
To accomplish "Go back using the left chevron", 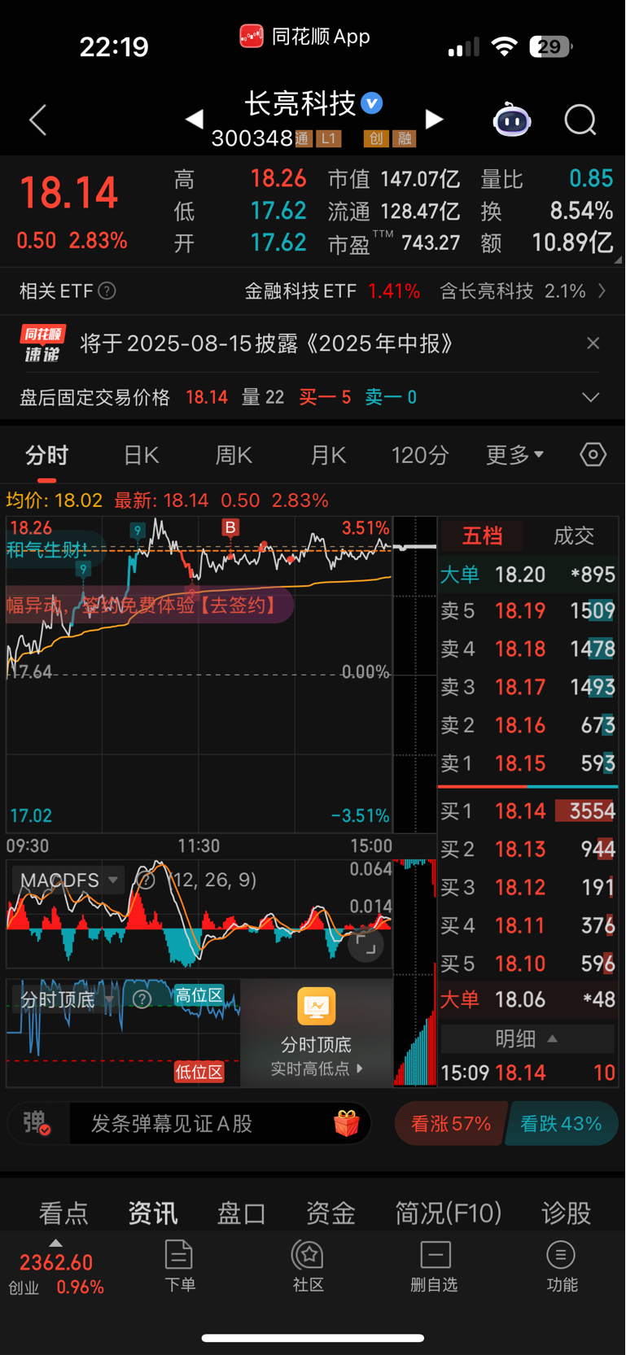I will click(x=37, y=120).
